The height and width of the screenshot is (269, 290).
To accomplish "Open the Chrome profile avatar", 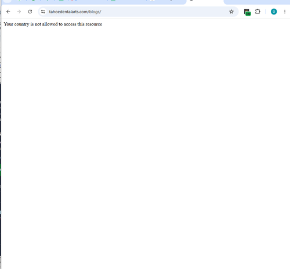I will point(274,12).
